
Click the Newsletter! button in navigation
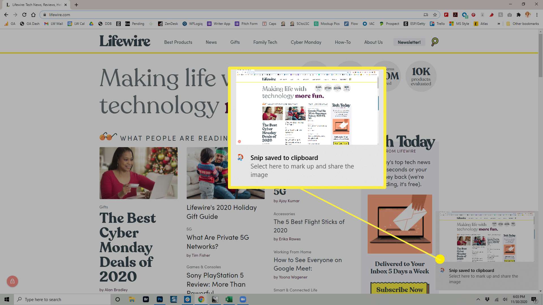[x=409, y=42]
